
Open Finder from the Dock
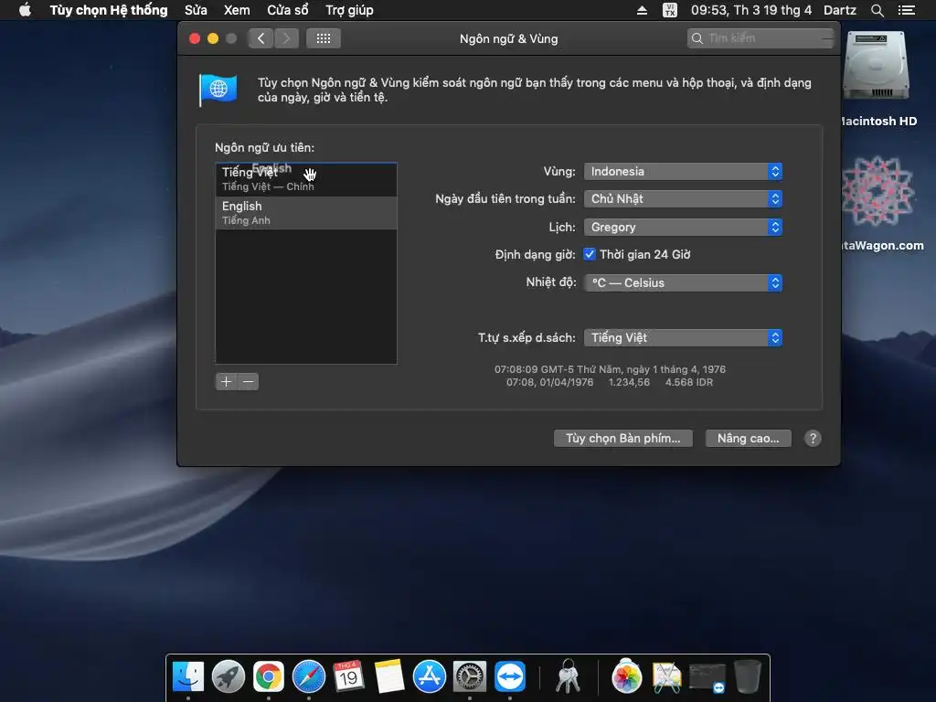[188, 676]
